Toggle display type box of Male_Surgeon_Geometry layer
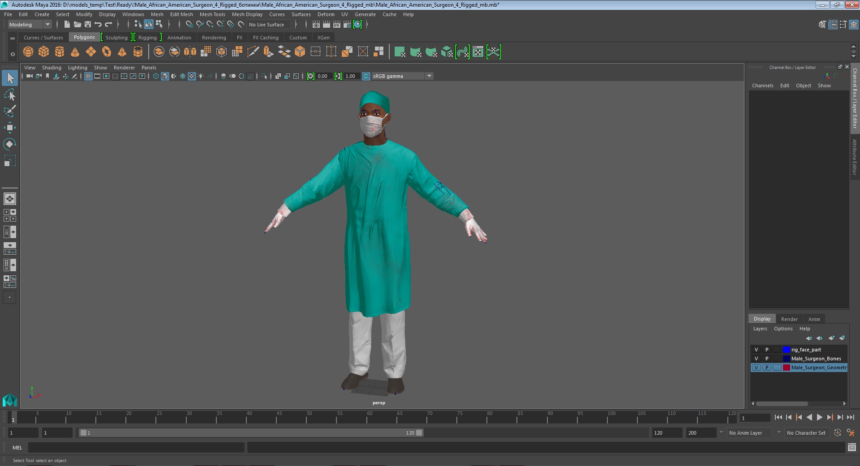This screenshot has height=466, width=860. 777,368
